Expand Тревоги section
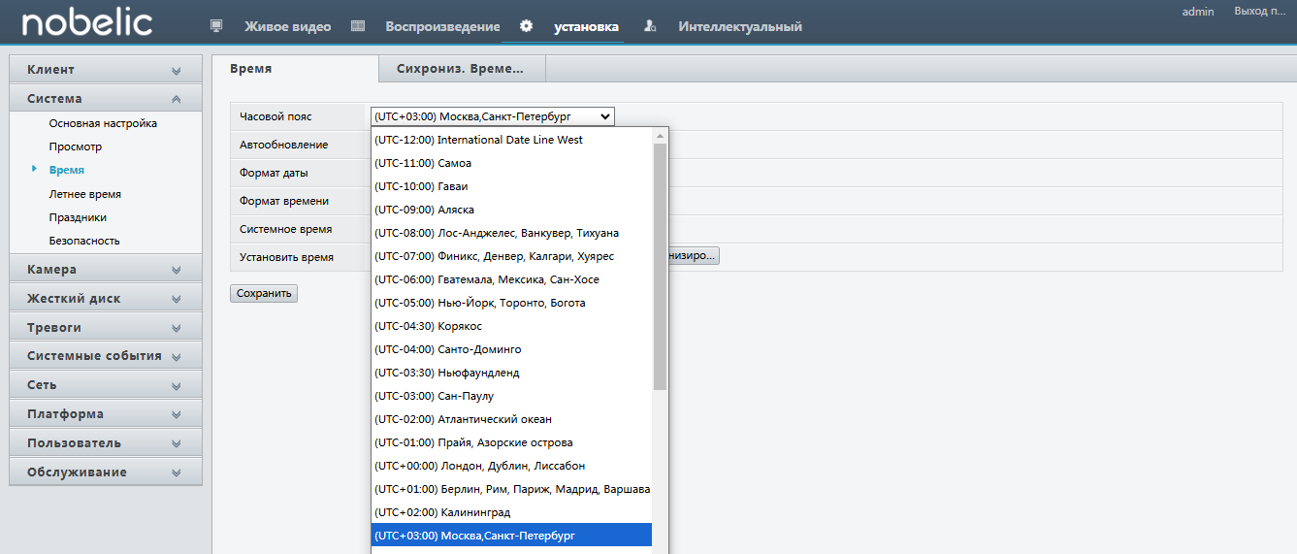The height and width of the screenshot is (554, 1297). 106,327
